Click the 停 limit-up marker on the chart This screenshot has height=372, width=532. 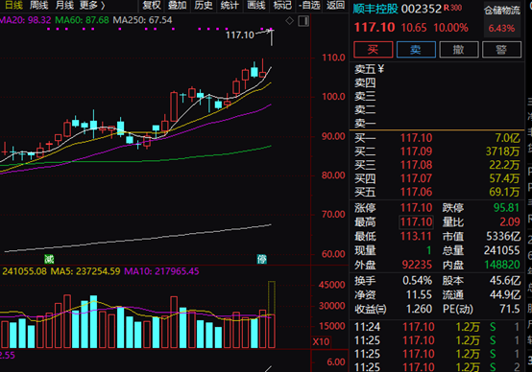(x=261, y=259)
